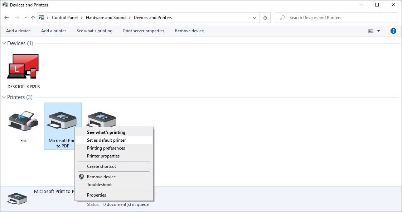Click the back navigation arrow
The width and height of the screenshot is (402, 212).
(x=6, y=17)
